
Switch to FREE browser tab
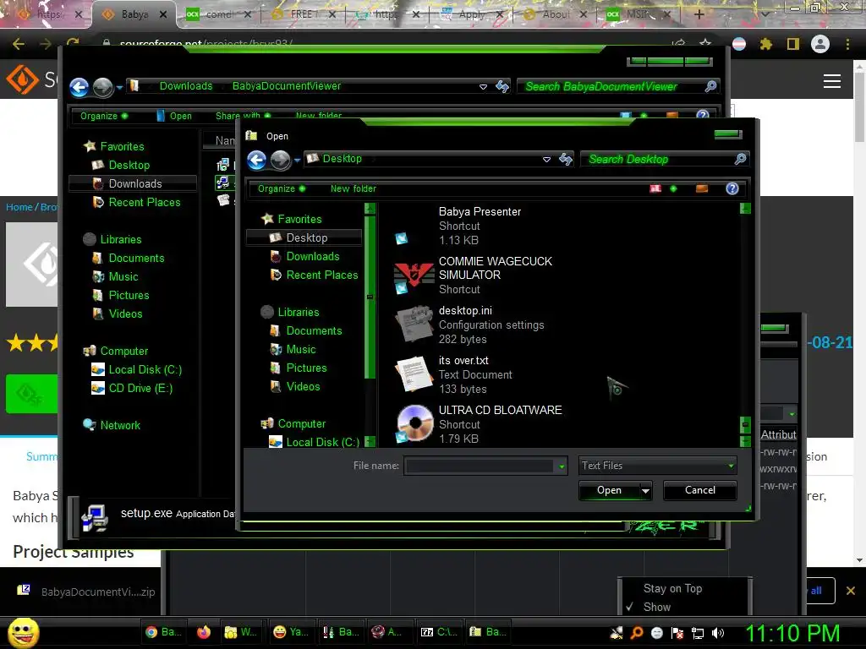click(x=304, y=14)
